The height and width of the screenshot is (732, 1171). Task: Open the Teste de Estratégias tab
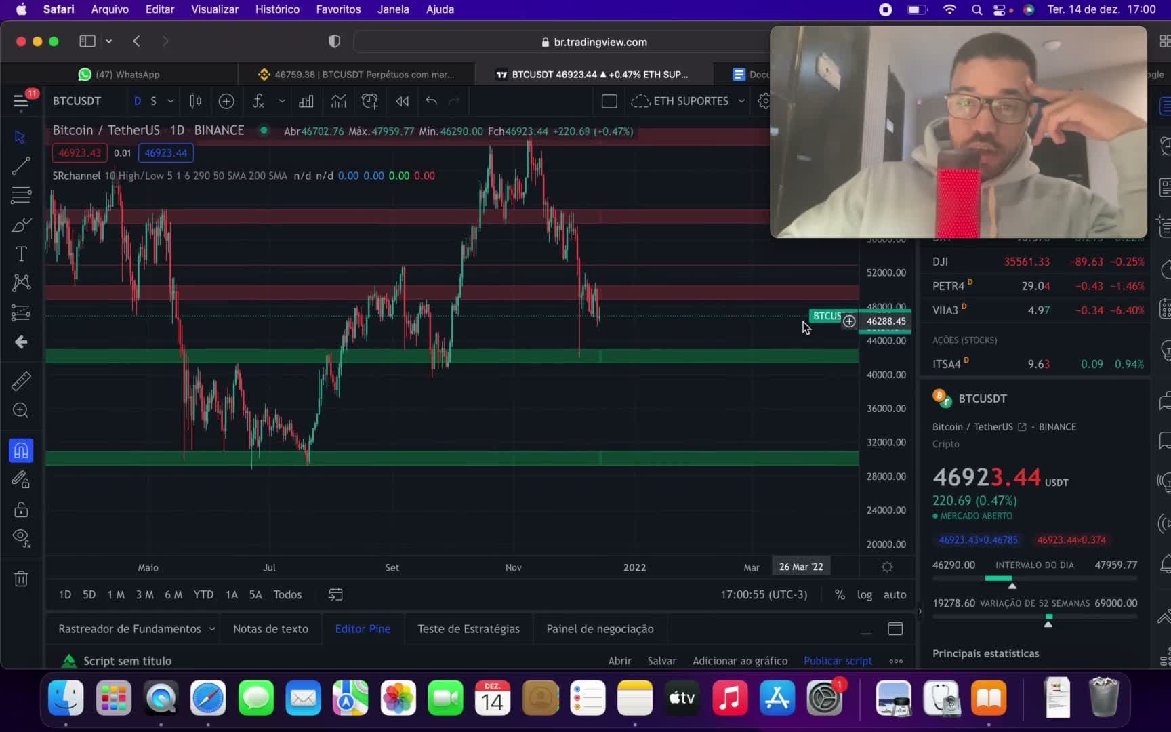pyautogui.click(x=468, y=629)
